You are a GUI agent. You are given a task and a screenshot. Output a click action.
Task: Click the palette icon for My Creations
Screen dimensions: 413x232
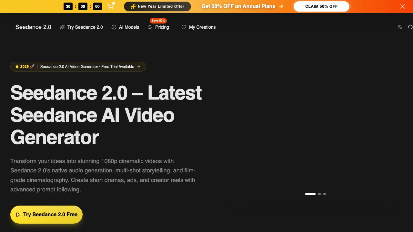[184, 27]
